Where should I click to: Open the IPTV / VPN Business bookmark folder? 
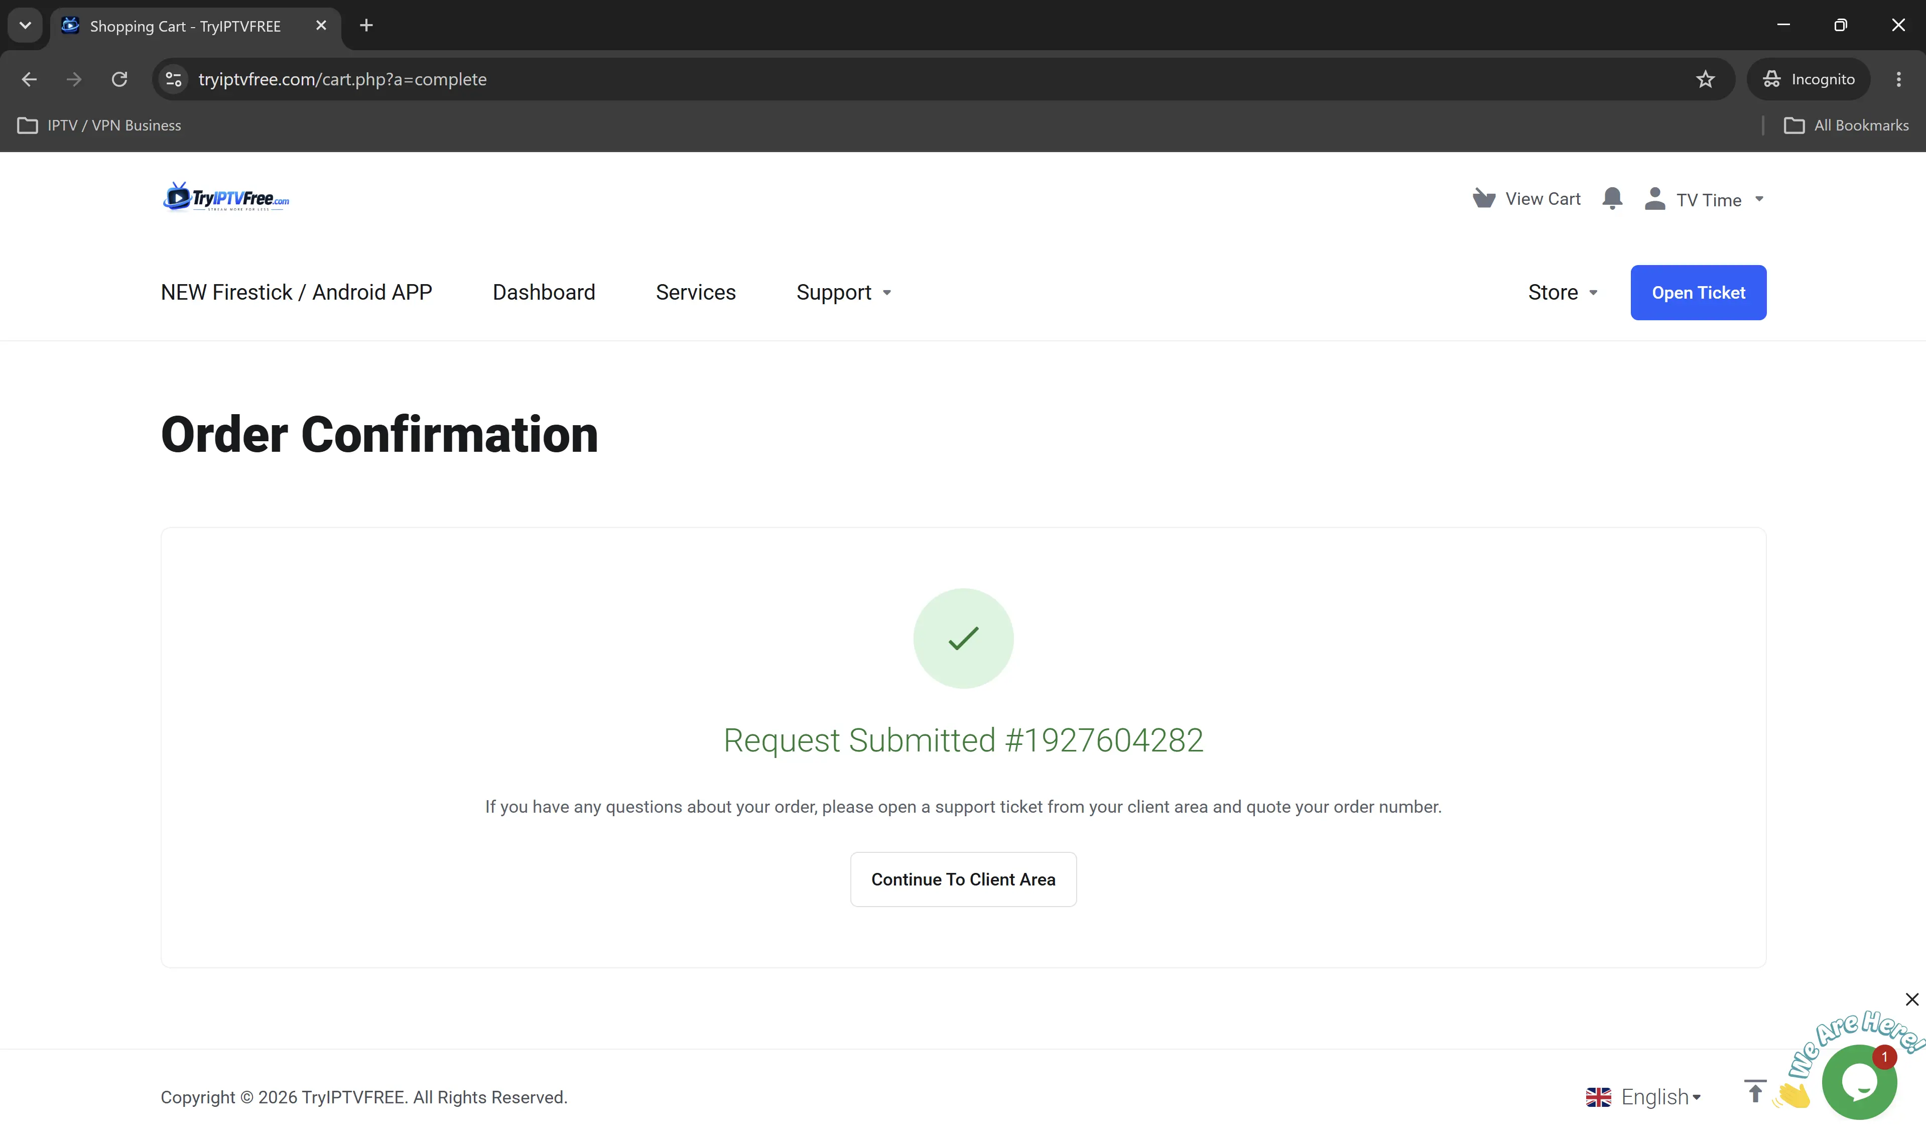pyautogui.click(x=99, y=125)
